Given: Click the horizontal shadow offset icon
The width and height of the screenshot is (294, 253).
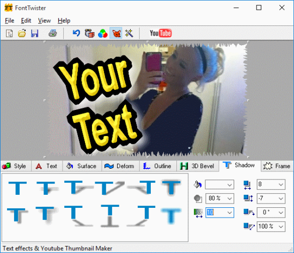Looking at the screenshot, I should (x=247, y=185).
